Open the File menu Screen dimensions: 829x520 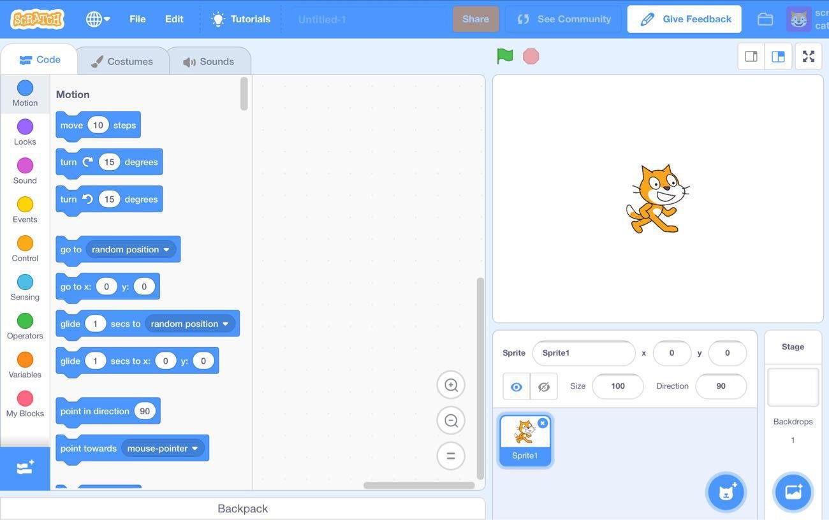pyautogui.click(x=137, y=19)
